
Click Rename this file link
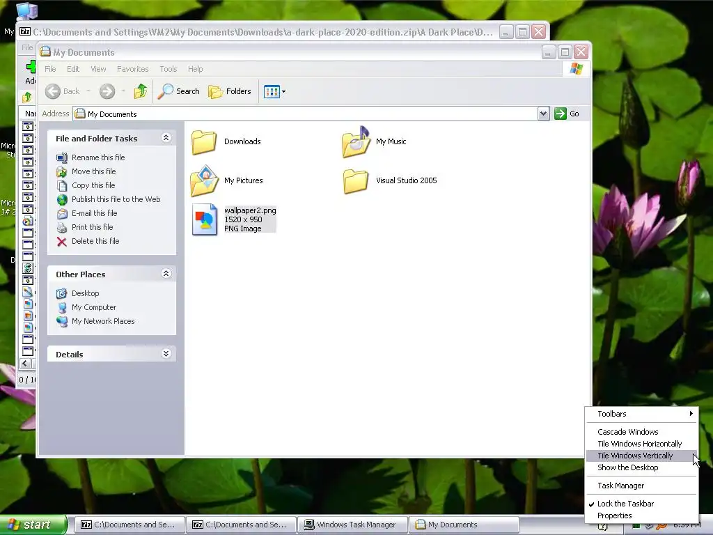[98, 157]
